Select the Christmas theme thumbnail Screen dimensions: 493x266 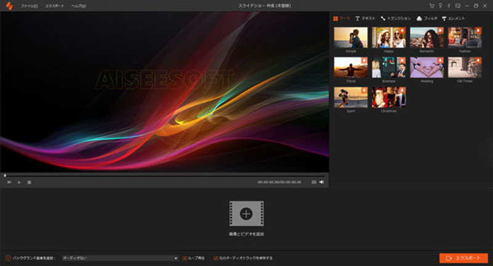tap(388, 98)
